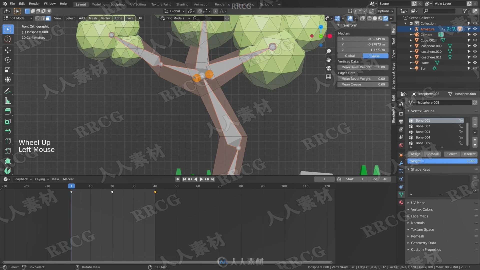This screenshot has height=270, width=480.
Task: Hide Icosphere.009 in viewport
Action: click(x=475, y=46)
